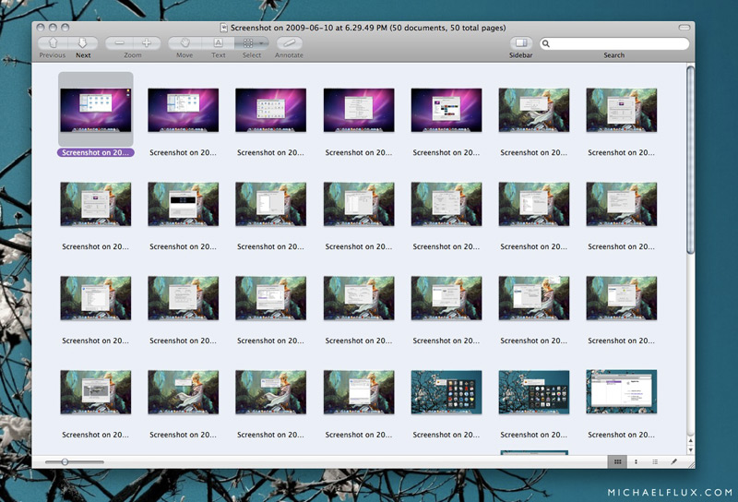Viewport: 738px width, 502px height.
Task: Choose the Text selection tool
Action: click(218, 43)
